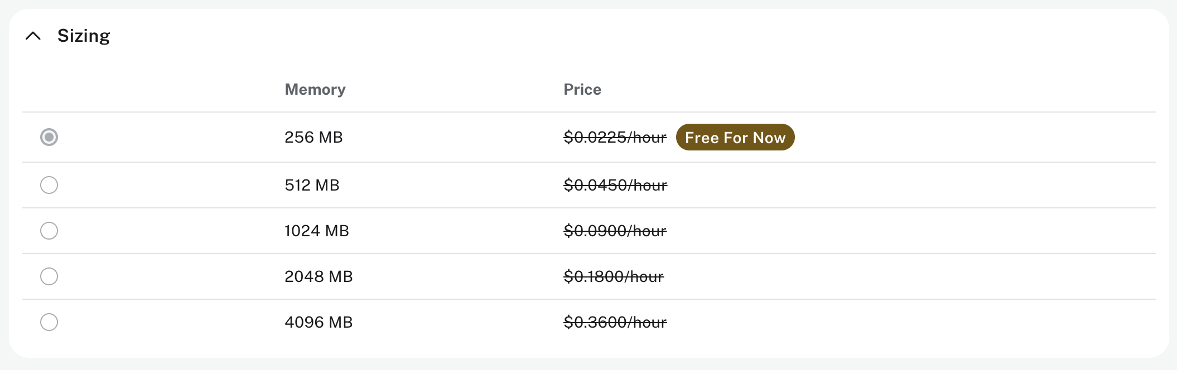Select the 256 MB radio button

49,137
